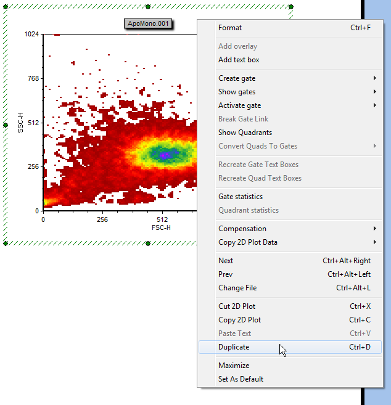Click the bottom-left green selection handle
Screen dimensions: 391x405
click(x=6, y=243)
